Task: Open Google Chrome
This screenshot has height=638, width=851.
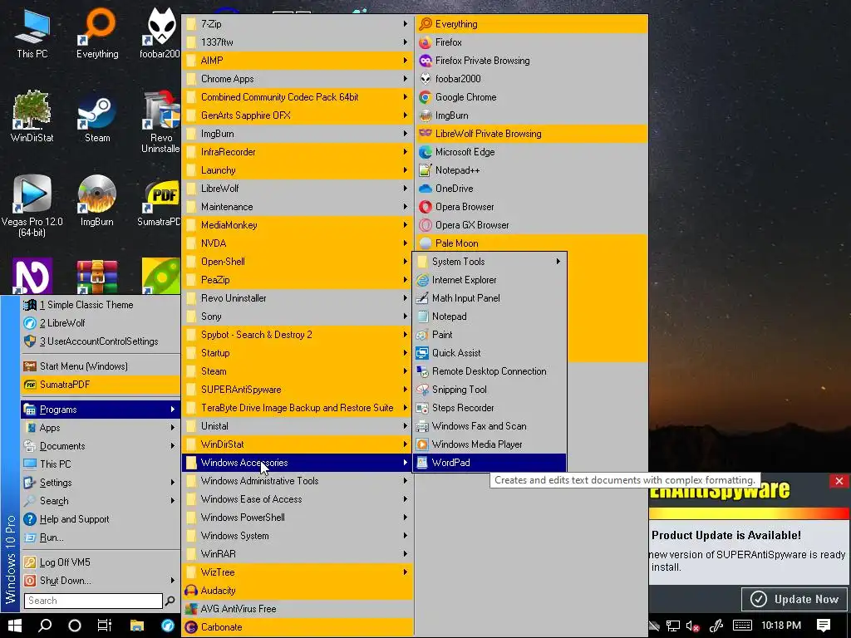Action: pyautogui.click(x=532, y=97)
